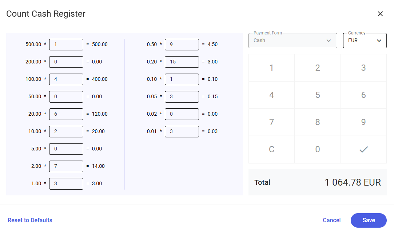Click Reset to Defaults link
394x232 pixels.
tap(30, 220)
